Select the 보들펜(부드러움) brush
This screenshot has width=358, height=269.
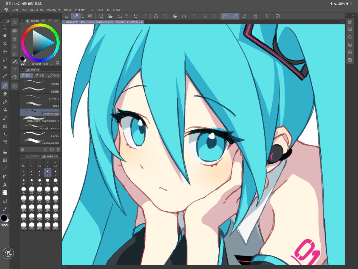(40, 112)
